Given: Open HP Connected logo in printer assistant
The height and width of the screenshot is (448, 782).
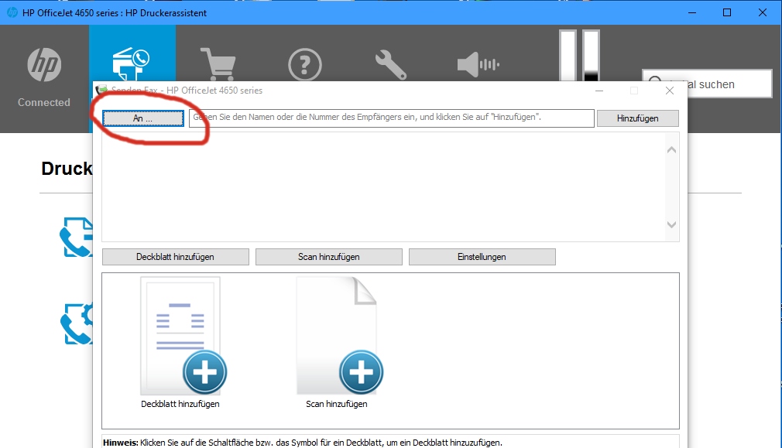Looking at the screenshot, I should [x=44, y=65].
